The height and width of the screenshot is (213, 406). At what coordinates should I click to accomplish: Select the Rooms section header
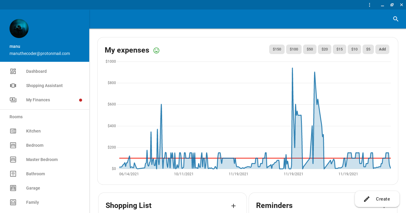coord(16,117)
